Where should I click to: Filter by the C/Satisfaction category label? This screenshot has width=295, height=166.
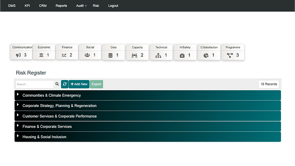click(209, 47)
